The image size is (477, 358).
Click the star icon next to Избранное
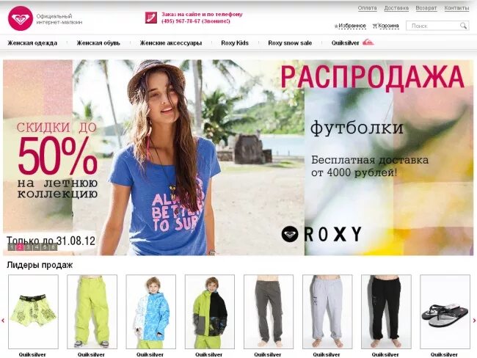[x=336, y=26]
